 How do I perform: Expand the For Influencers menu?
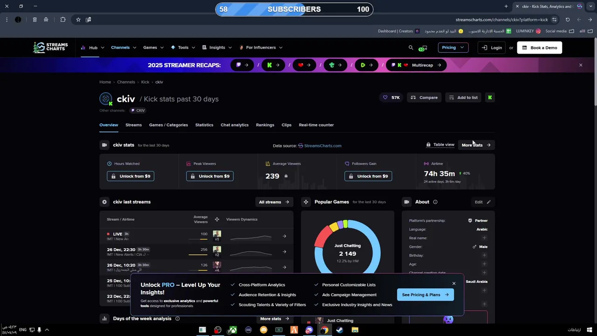coord(261,48)
